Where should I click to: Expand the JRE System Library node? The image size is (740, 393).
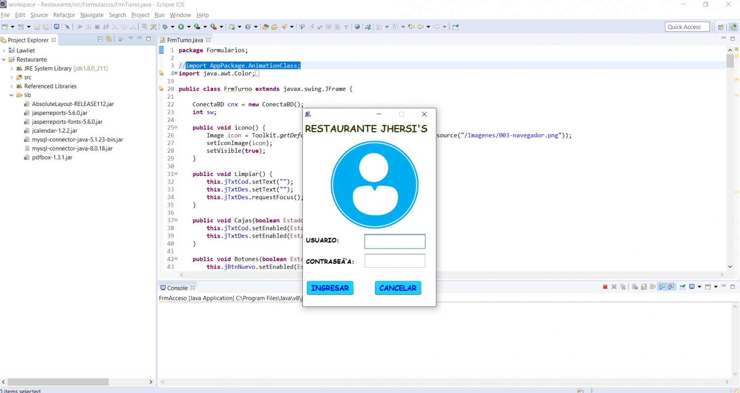(12, 68)
